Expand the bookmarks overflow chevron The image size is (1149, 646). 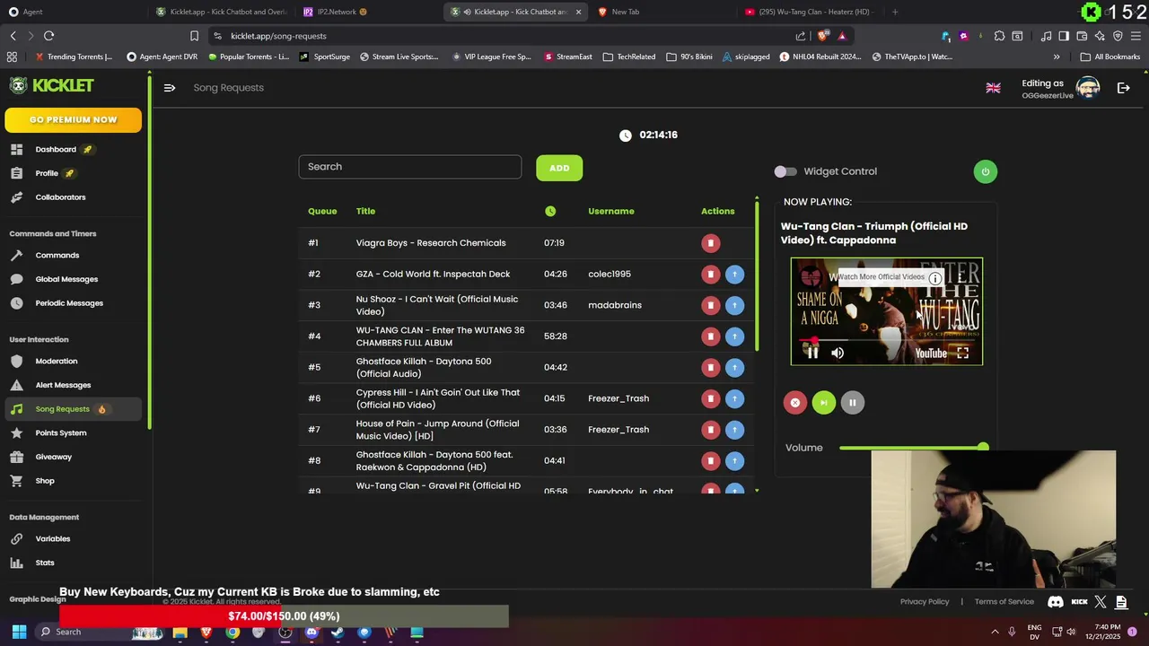(1057, 57)
